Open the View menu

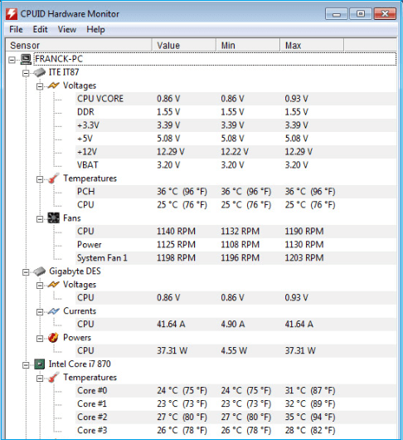click(67, 29)
